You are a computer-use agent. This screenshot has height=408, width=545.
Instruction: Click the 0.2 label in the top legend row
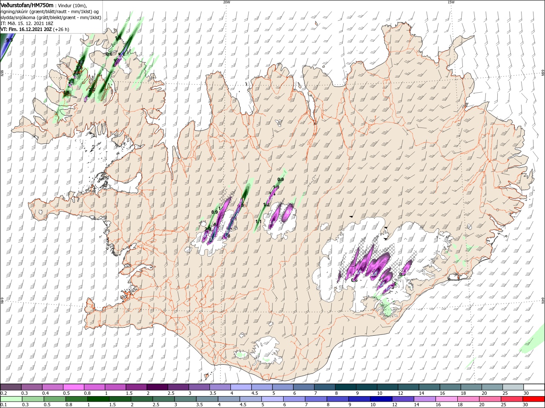4,393
